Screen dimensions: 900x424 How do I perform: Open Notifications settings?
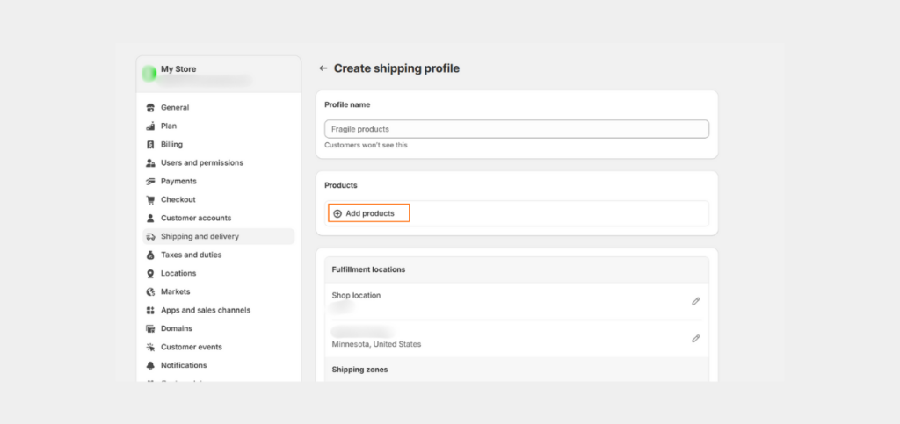[218, 365]
